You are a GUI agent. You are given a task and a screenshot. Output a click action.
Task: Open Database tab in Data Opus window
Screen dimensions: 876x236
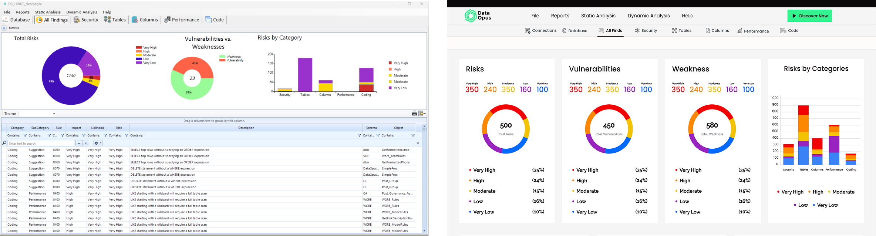575,31
